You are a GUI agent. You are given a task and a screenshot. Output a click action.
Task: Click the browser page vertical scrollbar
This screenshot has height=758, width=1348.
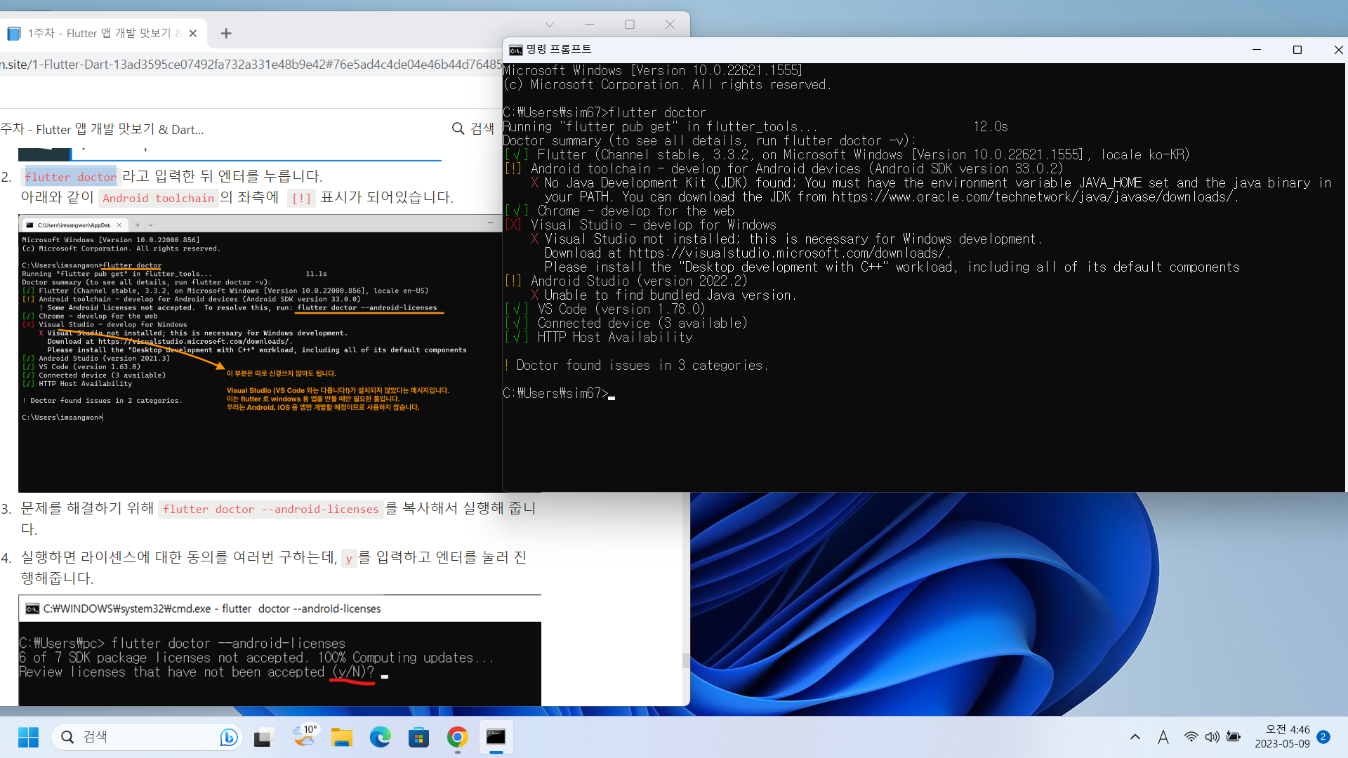pos(686,661)
